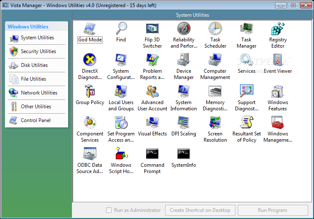
Task: Click the System Utilities panel title bar
Action: click(192, 15)
